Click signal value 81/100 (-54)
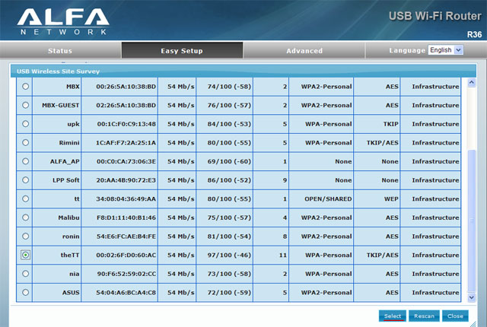 [229, 237]
